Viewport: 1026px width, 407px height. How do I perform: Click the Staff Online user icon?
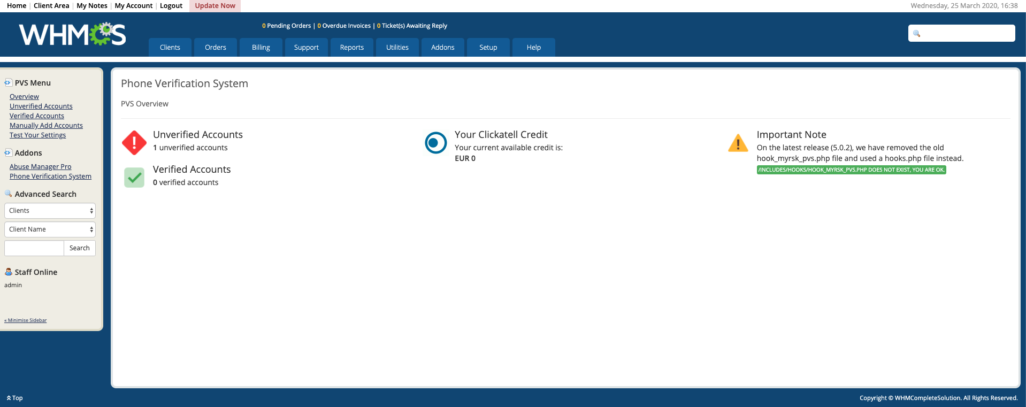(x=8, y=272)
